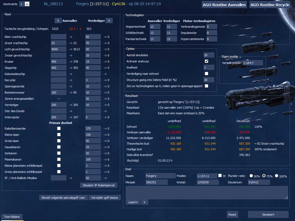Edit defender Zonne-energiesatelliet count

[x=93, y=99]
